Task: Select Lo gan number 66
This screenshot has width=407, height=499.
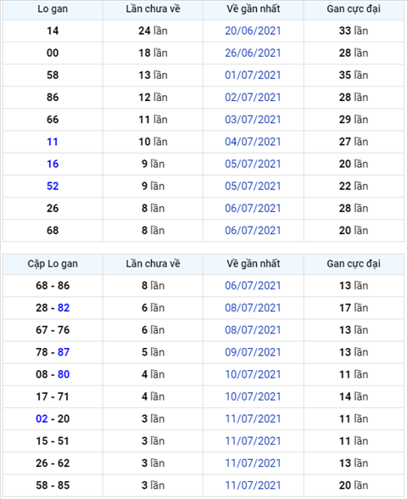Action: (53, 120)
